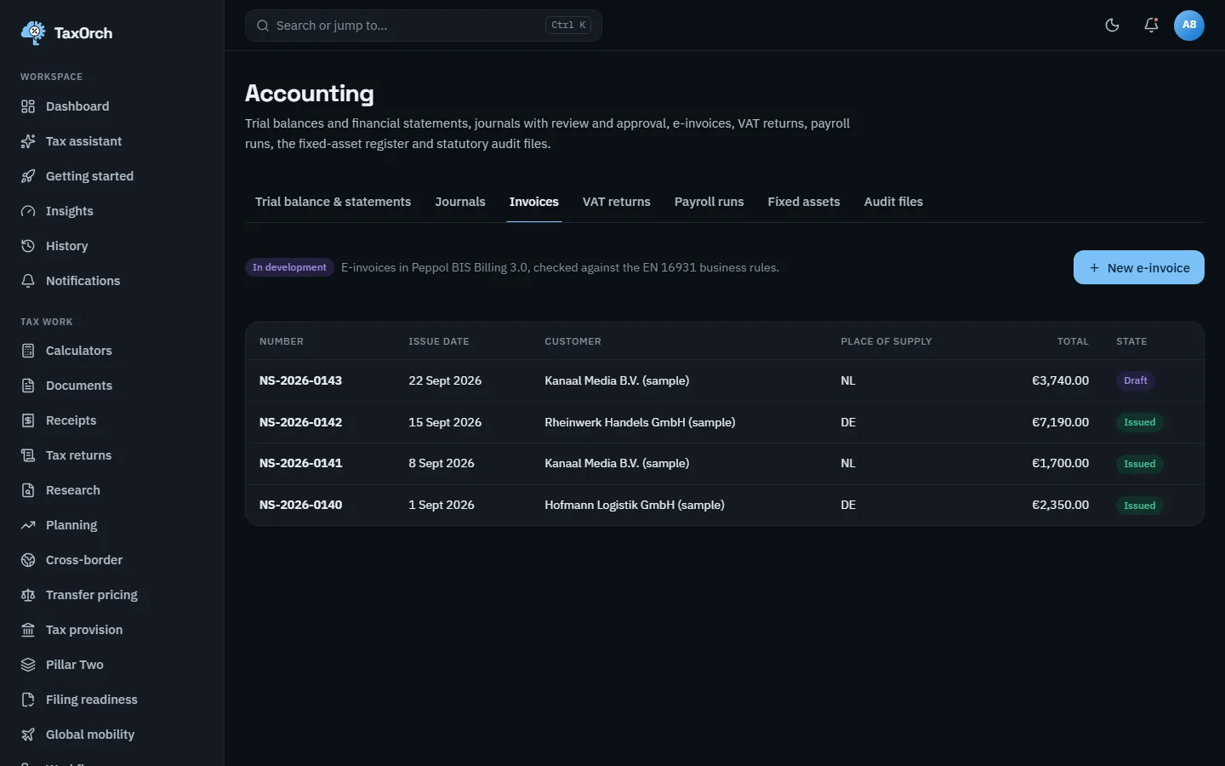Click the Pillar Two layers icon
Viewport: 1225px width, 766px height.
tap(28, 665)
